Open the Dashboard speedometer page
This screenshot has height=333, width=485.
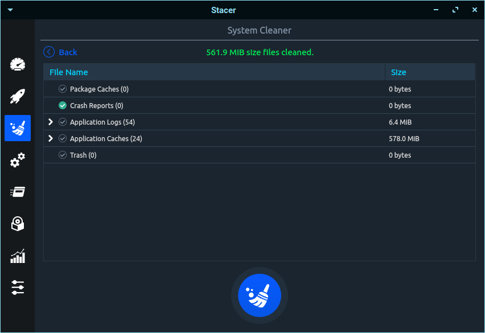coord(18,64)
